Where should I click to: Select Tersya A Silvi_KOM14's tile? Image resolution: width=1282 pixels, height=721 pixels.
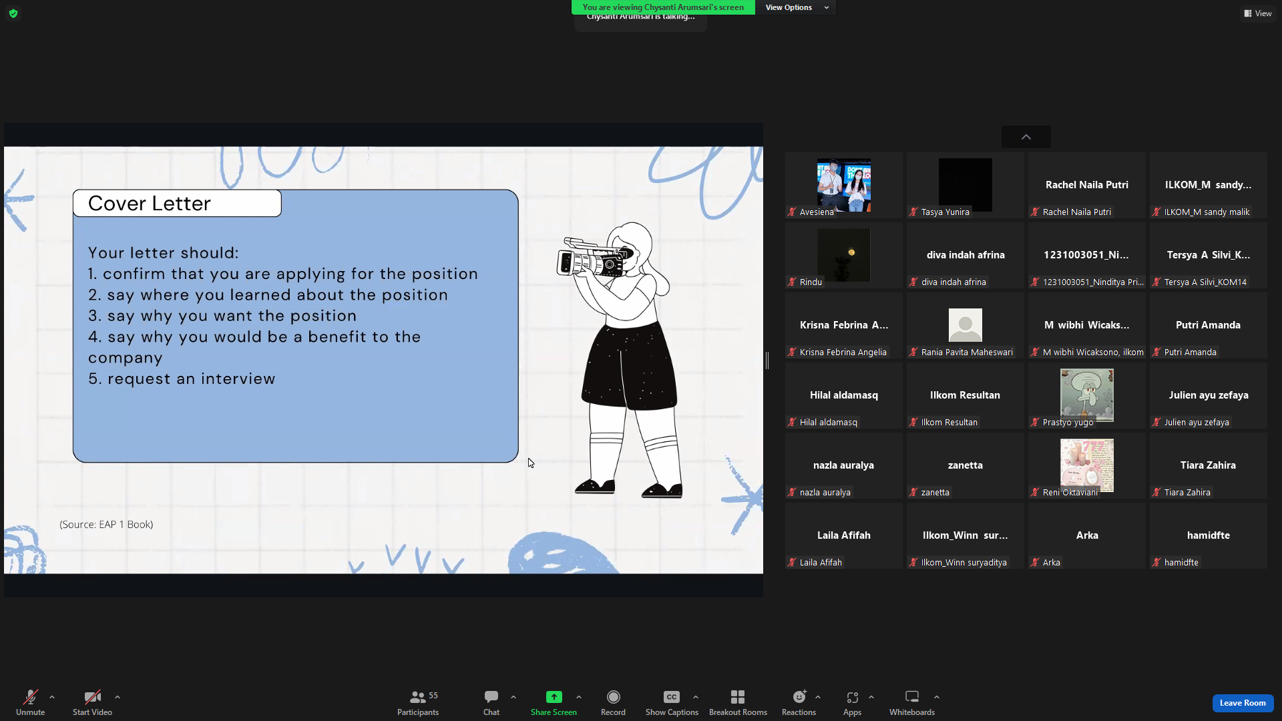click(1209, 255)
